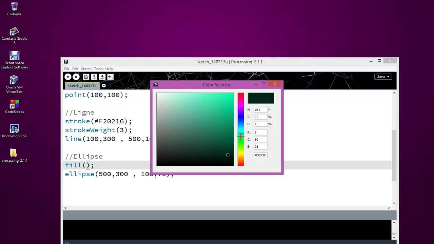Select Oracle VM VirtualBox desktop icon
The height and width of the screenshot is (244, 434).
point(14,84)
